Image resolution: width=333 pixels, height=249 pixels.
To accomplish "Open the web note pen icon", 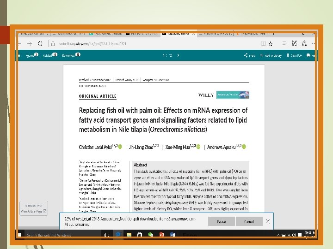I will click(x=294, y=43).
